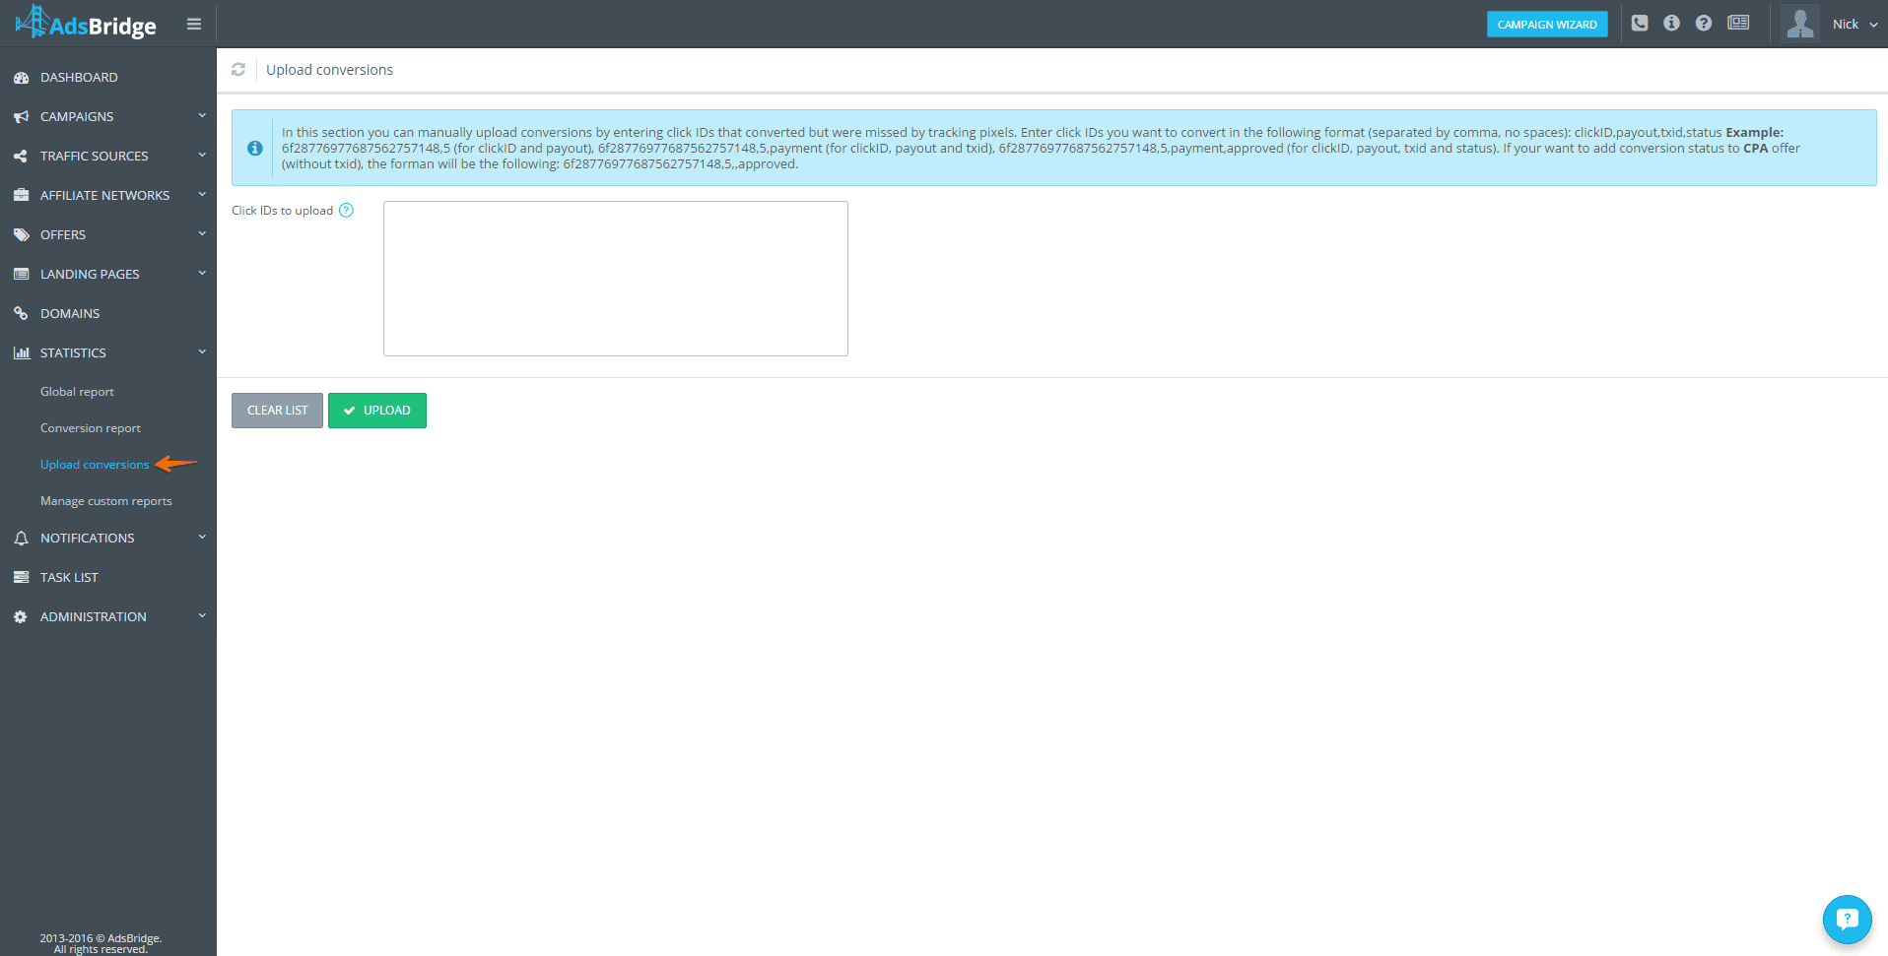This screenshot has width=1888, height=956.
Task: Expand the Offers chevron
Action: point(202,234)
